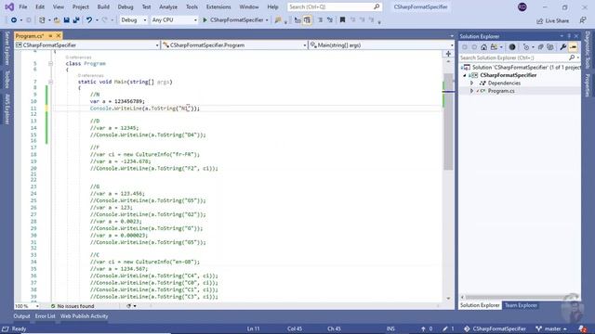
Task: Open the File menu
Action: pyautogui.click(x=23, y=6)
